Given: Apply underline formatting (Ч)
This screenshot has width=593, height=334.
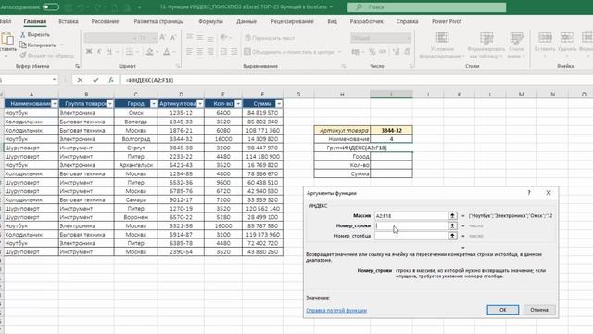Looking at the screenshot, I should [109, 52].
